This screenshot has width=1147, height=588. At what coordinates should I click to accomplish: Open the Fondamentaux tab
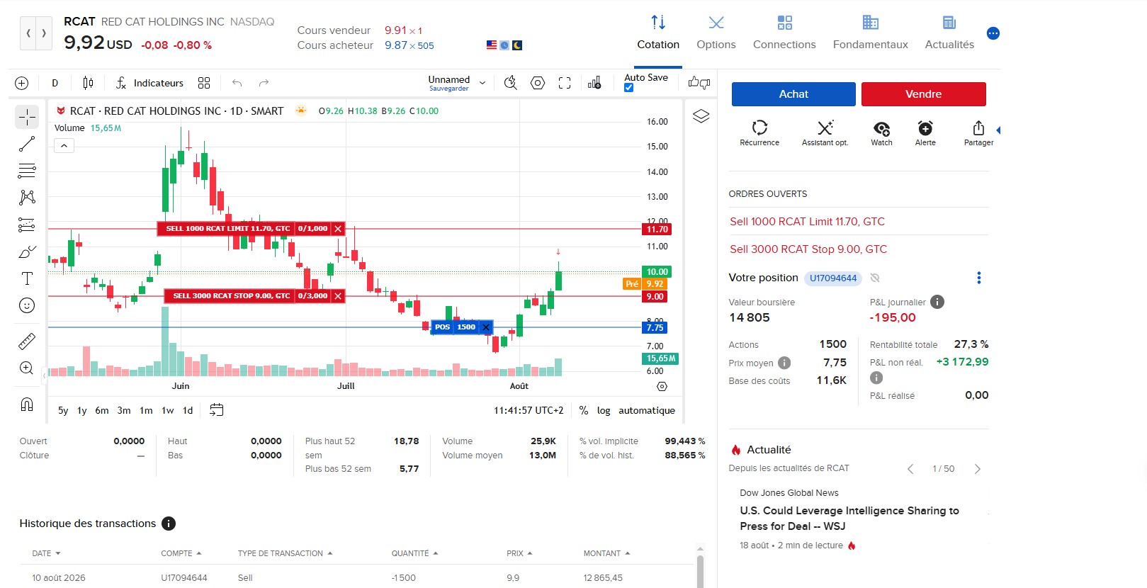tap(870, 33)
